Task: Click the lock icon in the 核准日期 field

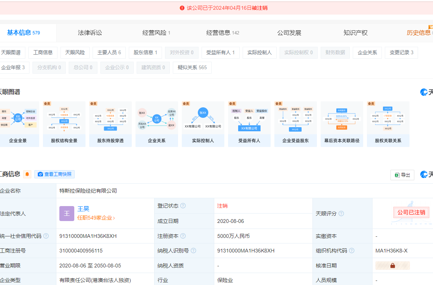Action: (x=393, y=266)
